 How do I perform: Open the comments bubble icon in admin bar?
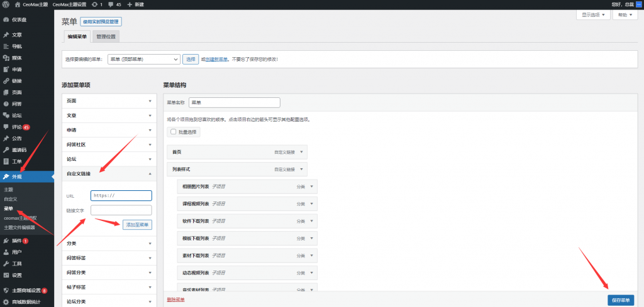click(x=111, y=4)
